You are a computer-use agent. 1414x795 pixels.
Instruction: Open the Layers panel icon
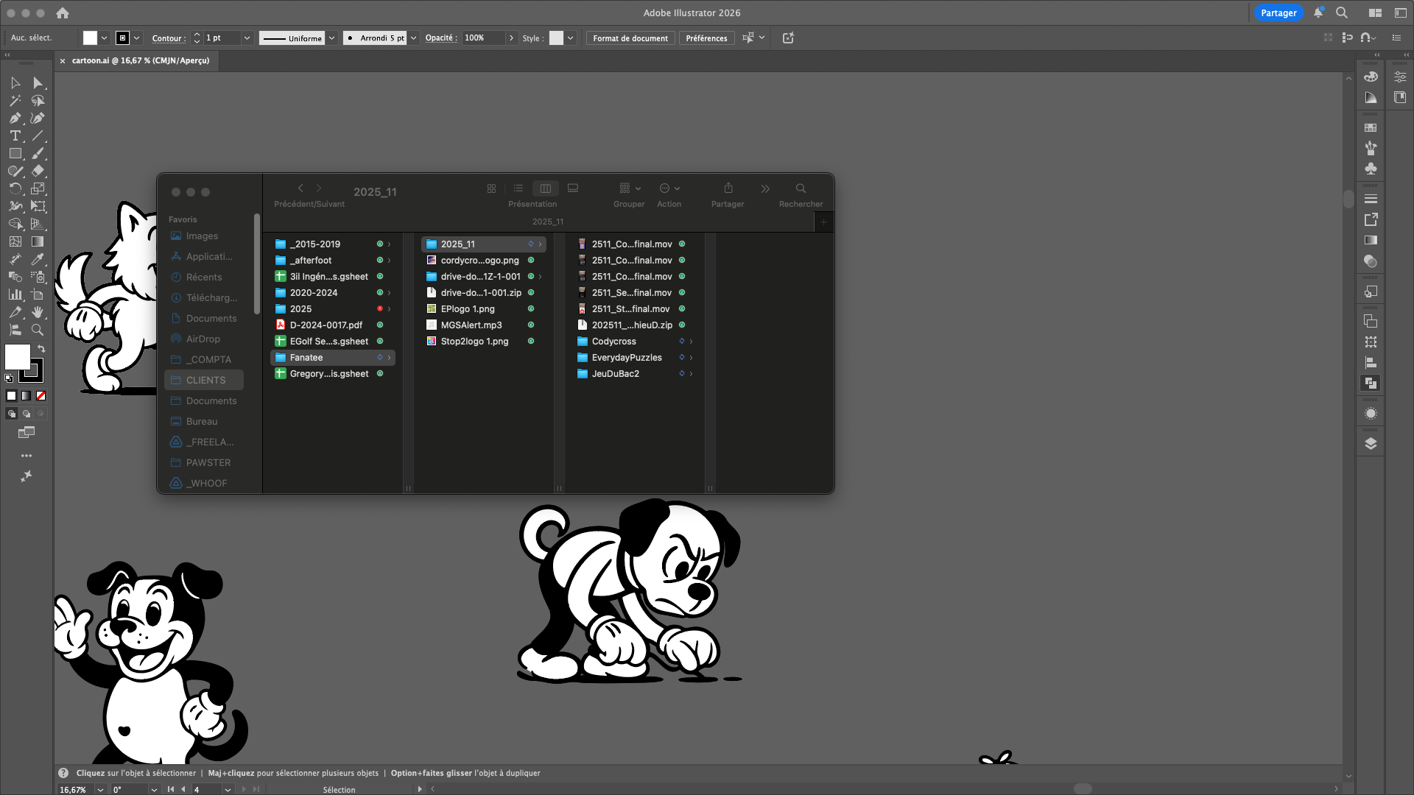[x=1371, y=443]
